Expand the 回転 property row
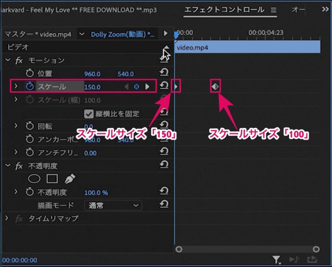Image resolution: width=332 pixels, height=267 pixels. 16,126
